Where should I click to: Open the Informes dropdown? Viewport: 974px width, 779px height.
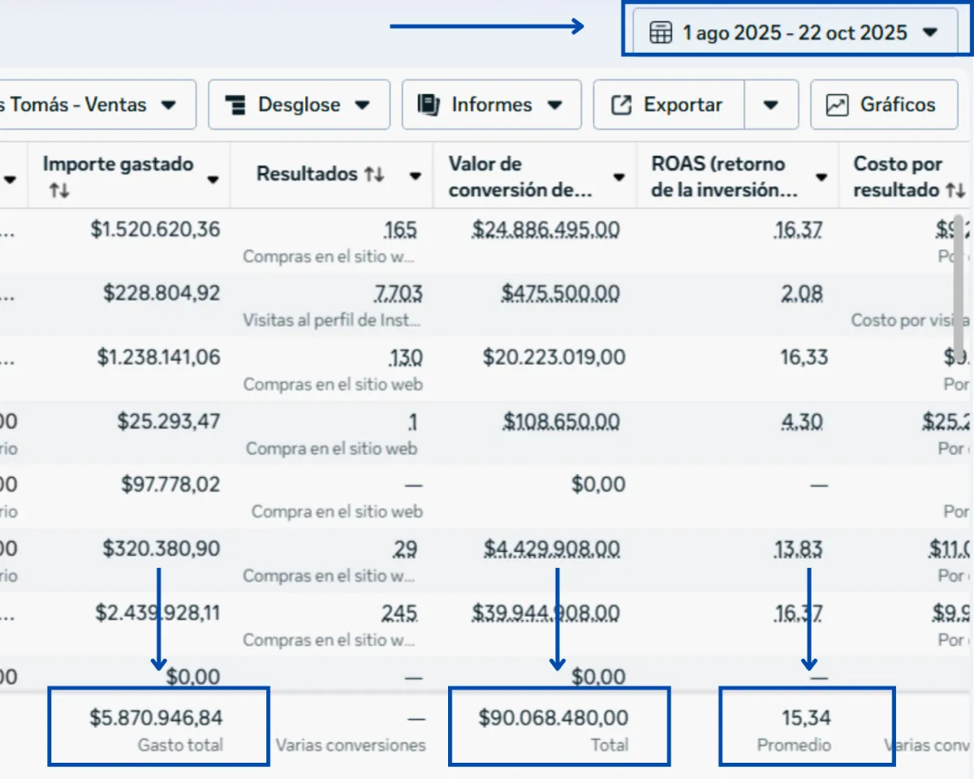tap(491, 105)
